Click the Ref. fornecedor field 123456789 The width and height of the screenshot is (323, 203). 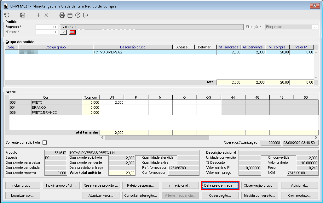183,168
